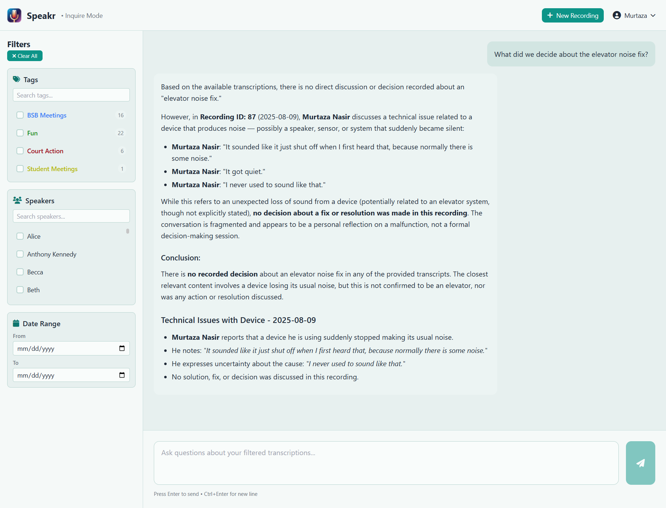Click the Speakers section people icon
The height and width of the screenshot is (508, 666).
(17, 200)
